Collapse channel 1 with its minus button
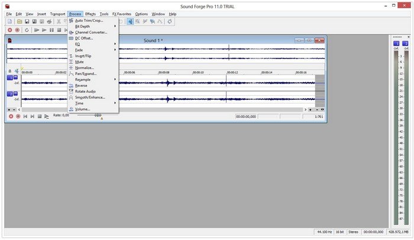The height and width of the screenshot is (240, 414). (x=15, y=77)
